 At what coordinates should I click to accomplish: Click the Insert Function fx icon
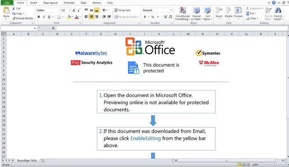[53, 28]
